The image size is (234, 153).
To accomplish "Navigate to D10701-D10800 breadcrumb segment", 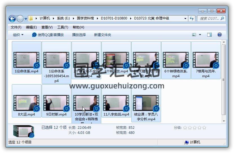I will (114, 18).
